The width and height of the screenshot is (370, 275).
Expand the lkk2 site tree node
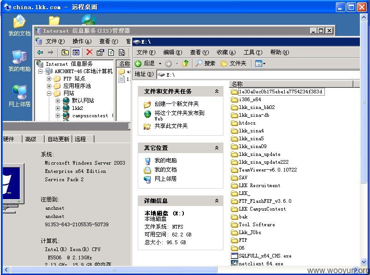(58, 108)
